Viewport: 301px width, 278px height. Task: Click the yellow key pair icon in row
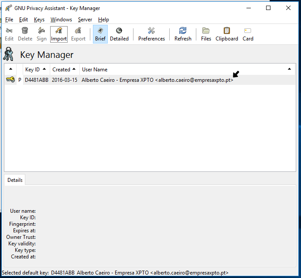coord(10,79)
